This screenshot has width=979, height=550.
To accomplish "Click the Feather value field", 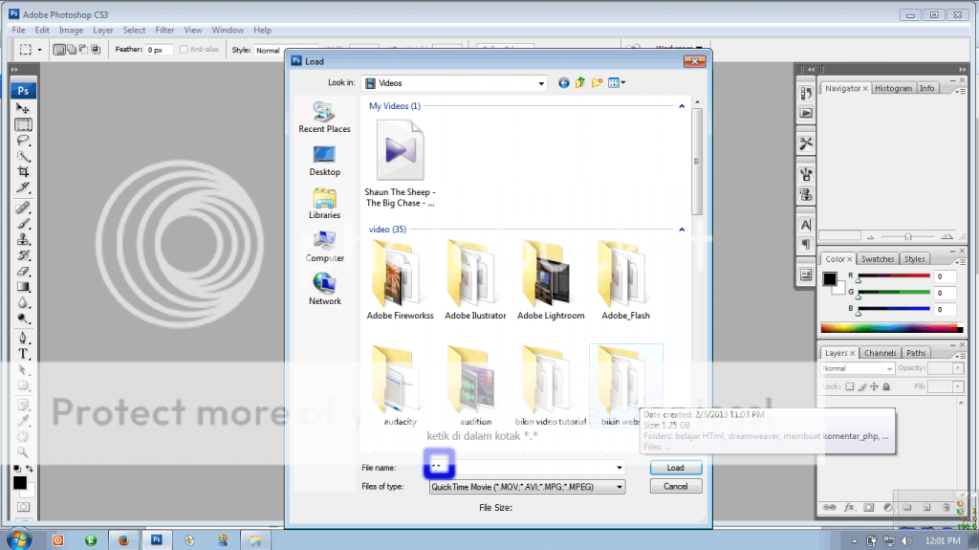I will pyautogui.click(x=159, y=50).
